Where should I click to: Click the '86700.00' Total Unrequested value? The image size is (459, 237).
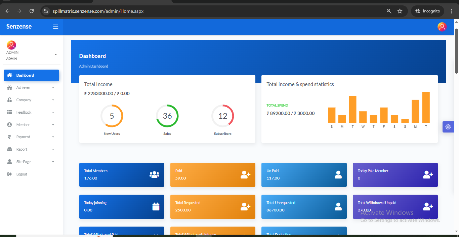point(276,210)
